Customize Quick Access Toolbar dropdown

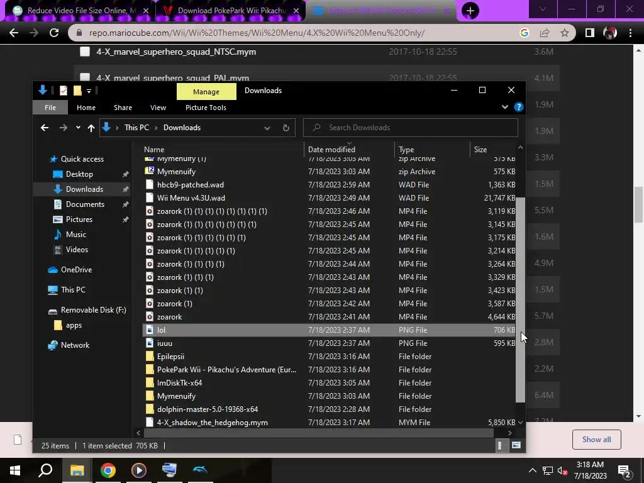pos(89,91)
